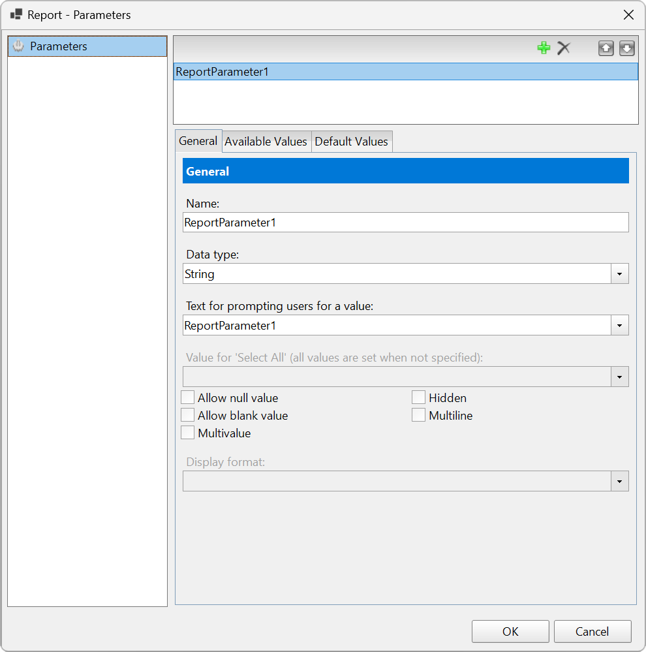Screen dimensions: 646x652
Task: Move parameter up with arrow icon
Action: (x=606, y=48)
